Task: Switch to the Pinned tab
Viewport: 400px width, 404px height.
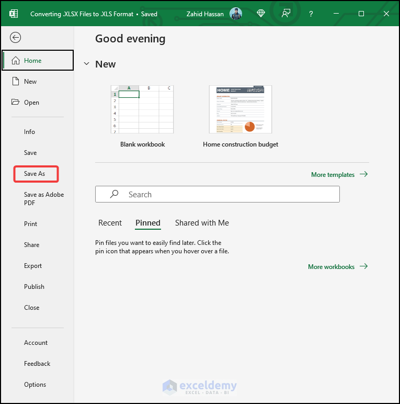Action: pyautogui.click(x=148, y=222)
